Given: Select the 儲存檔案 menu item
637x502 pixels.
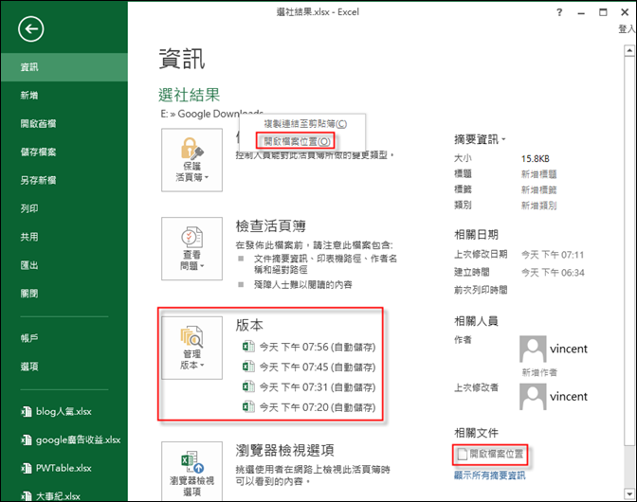Looking at the screenshot, I should [64, 152].
